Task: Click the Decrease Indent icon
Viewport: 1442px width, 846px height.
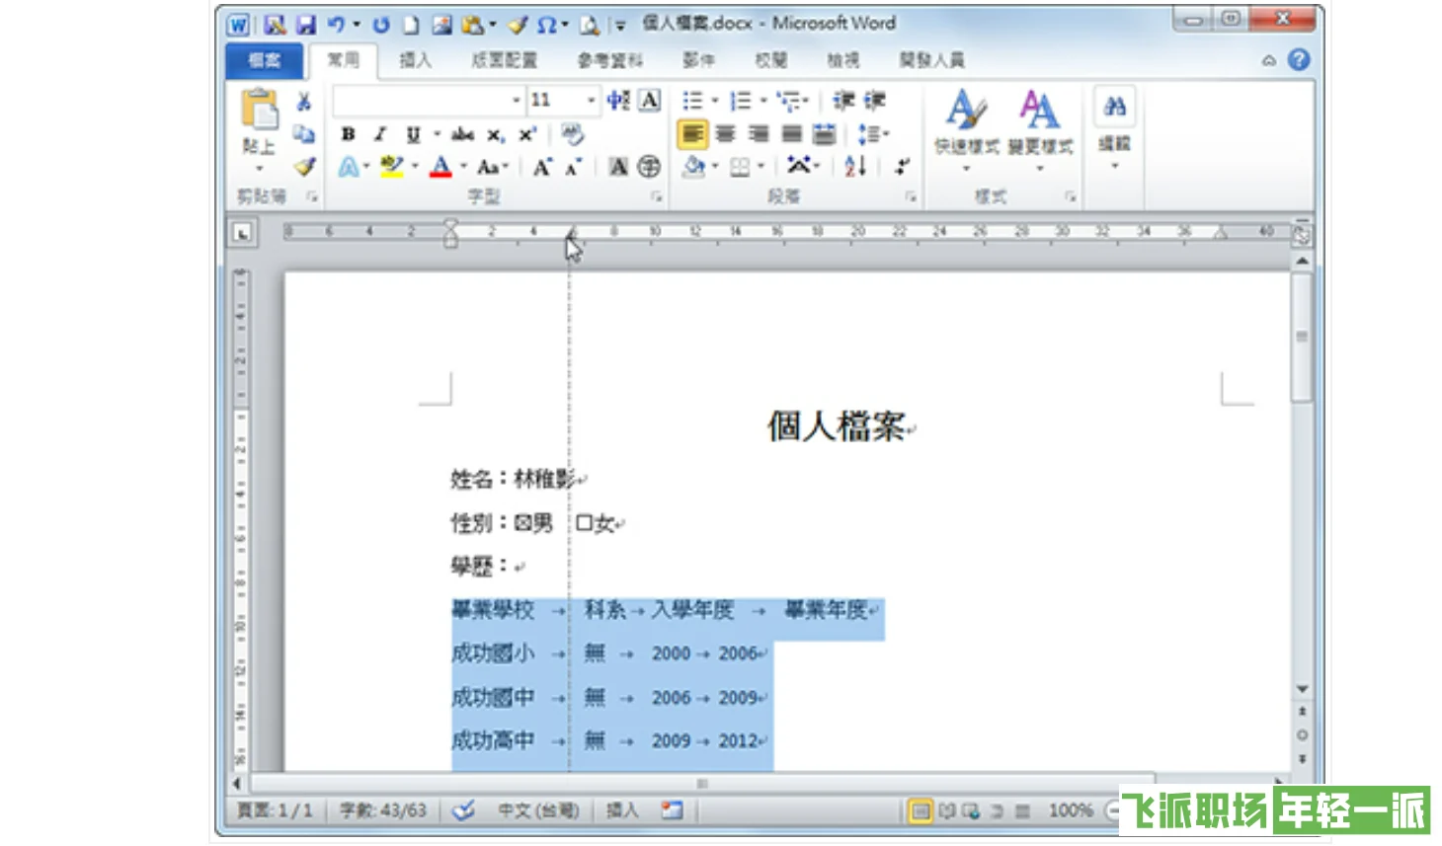Action: (843, 101)
